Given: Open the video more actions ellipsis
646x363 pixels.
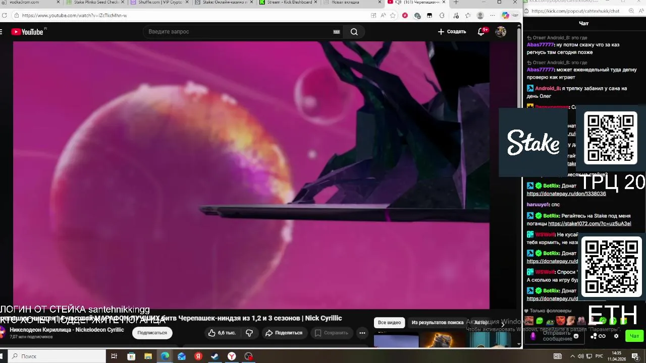Looking at the screenshot, I should click(x=362, y=333).
